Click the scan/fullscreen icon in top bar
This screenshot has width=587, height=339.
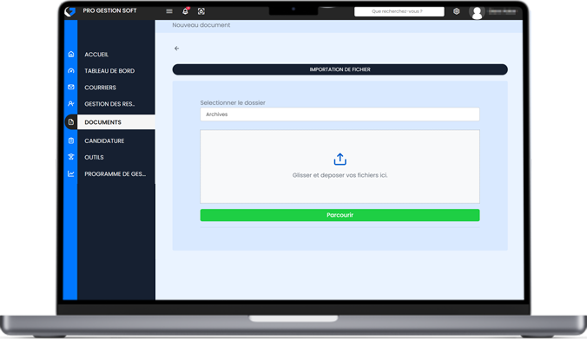(201, 11)
